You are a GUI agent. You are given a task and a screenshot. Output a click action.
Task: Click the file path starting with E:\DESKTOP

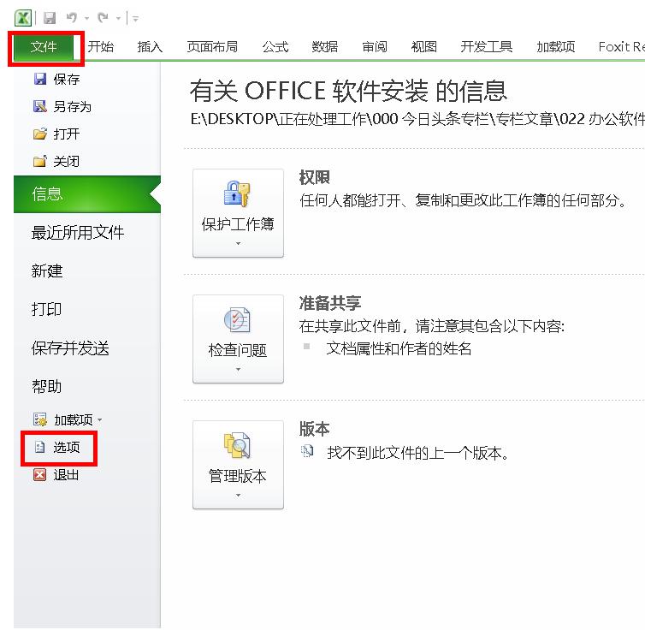click(417, 119)
